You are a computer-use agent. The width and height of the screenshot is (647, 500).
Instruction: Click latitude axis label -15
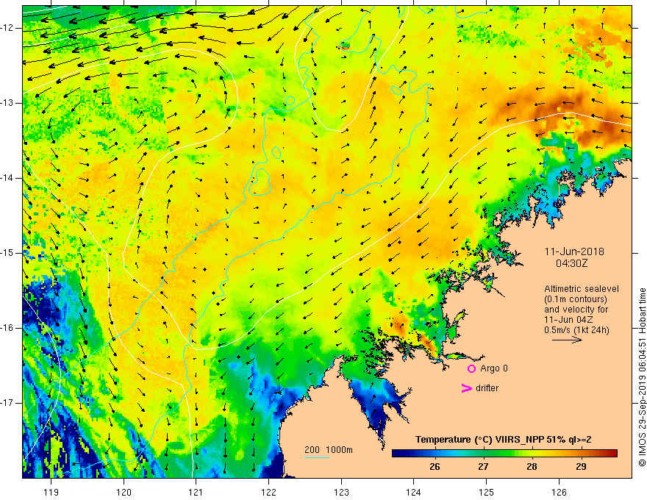[7, 253]
